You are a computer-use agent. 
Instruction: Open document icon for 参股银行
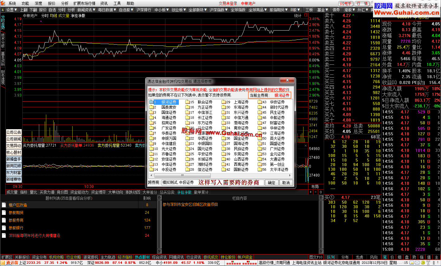4,228
